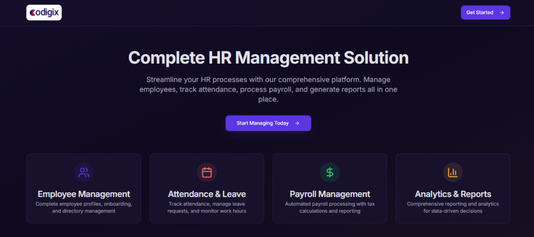Open the Analytics & Reports heading
534x237 pixels.
[453, 194]
